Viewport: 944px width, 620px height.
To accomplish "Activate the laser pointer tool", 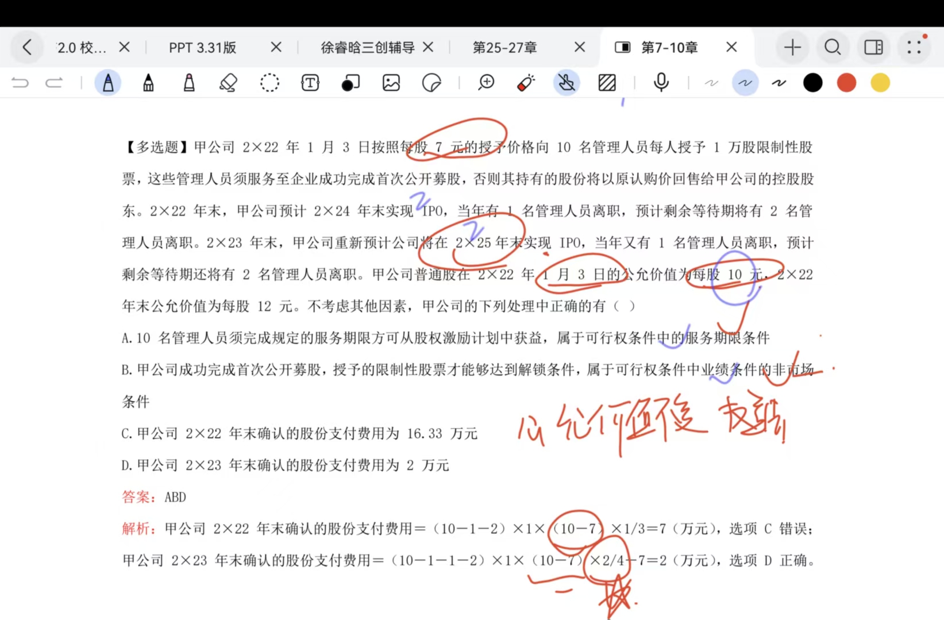I will click(526, 83).
